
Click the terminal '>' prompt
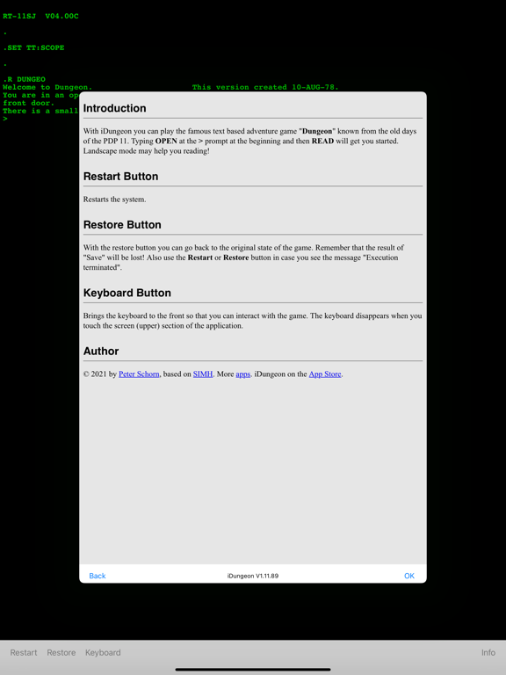[5, 119]
